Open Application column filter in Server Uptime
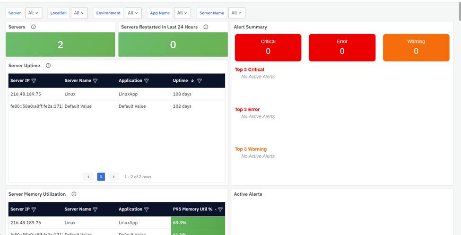Screen dimensions: 461x235 click(146, 81)
